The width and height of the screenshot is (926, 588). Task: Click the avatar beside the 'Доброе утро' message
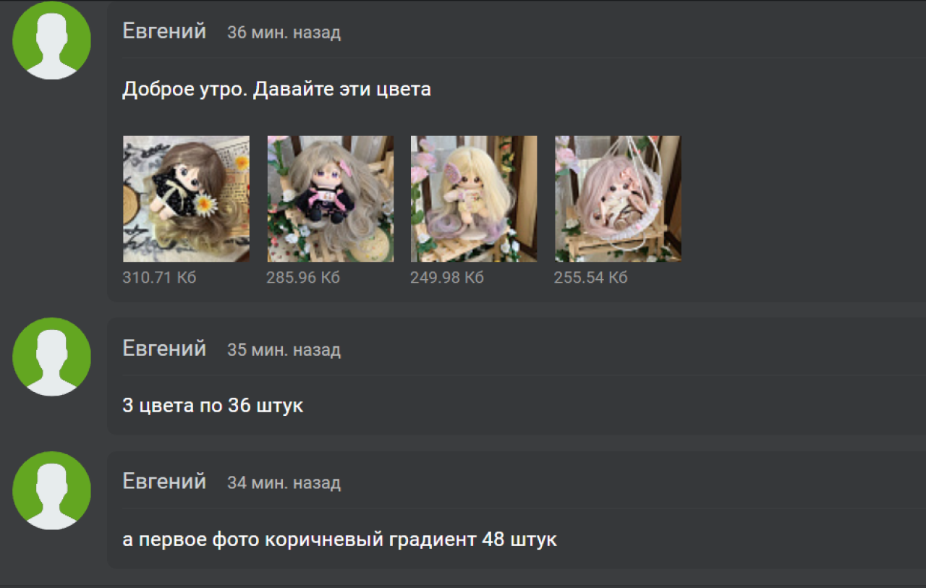click(x=52, y=41)
